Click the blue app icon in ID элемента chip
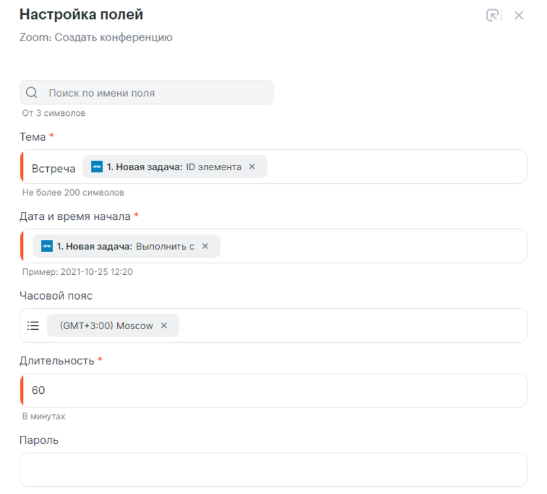The width and height of the screenshot is (547, 494). 97,167
